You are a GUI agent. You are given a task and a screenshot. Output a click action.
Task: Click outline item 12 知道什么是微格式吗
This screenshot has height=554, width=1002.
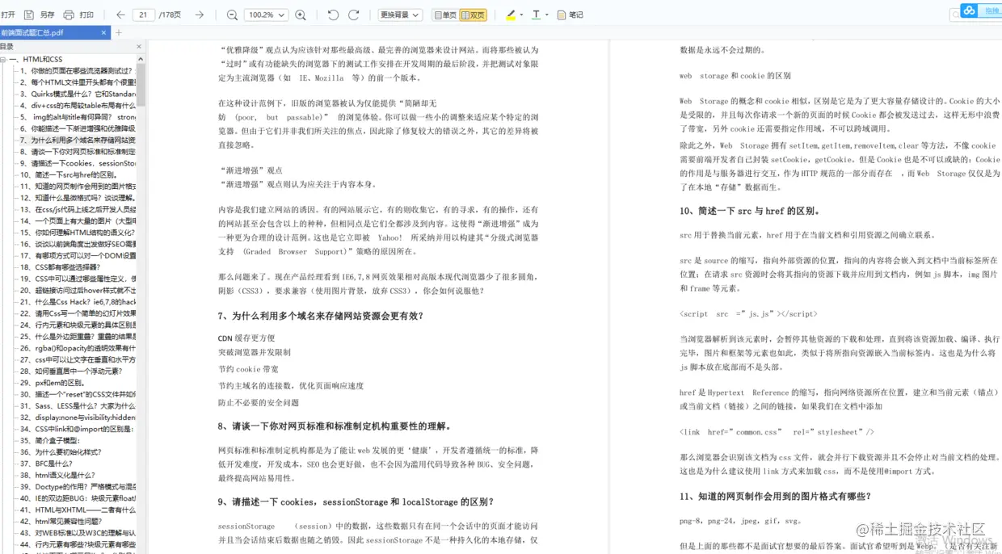click(78, 198)
